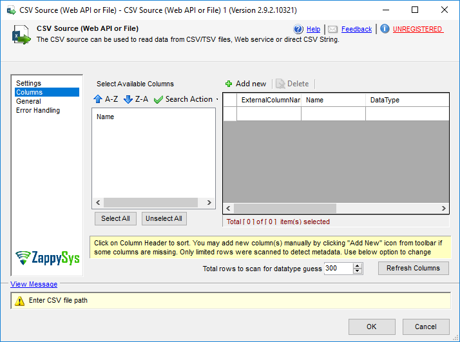Decrease rows to scan with down arrow
This screenshot has height=342, width=460.
[x=358, y=271]
